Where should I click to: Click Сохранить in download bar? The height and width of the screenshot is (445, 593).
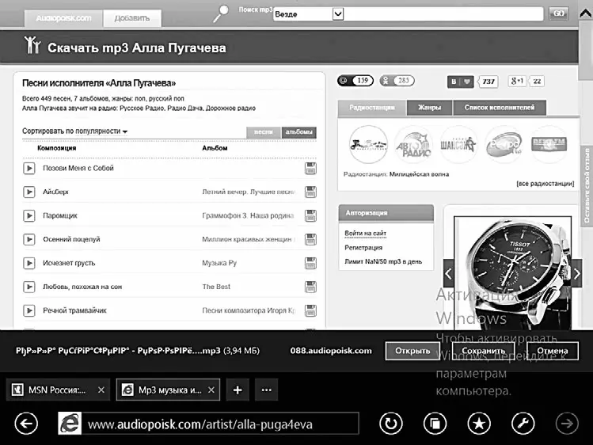pos(483,351)
